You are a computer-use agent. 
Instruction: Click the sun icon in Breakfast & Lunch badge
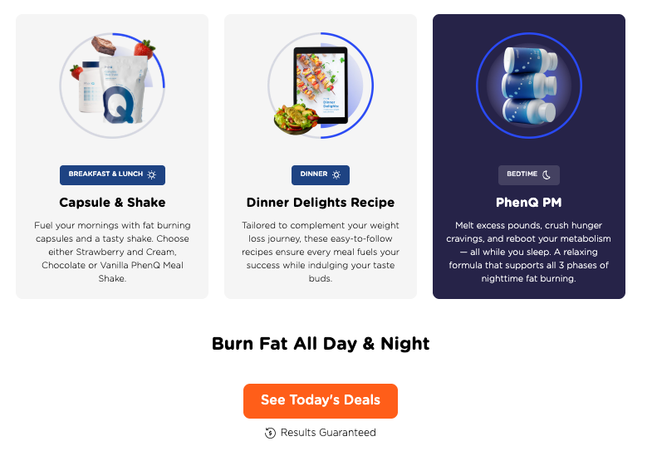coord(152,174)
